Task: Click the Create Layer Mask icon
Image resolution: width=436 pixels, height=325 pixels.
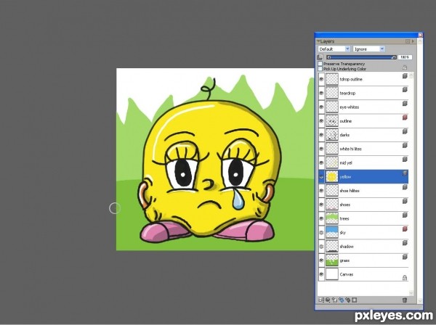Action: tap(355, 300)
